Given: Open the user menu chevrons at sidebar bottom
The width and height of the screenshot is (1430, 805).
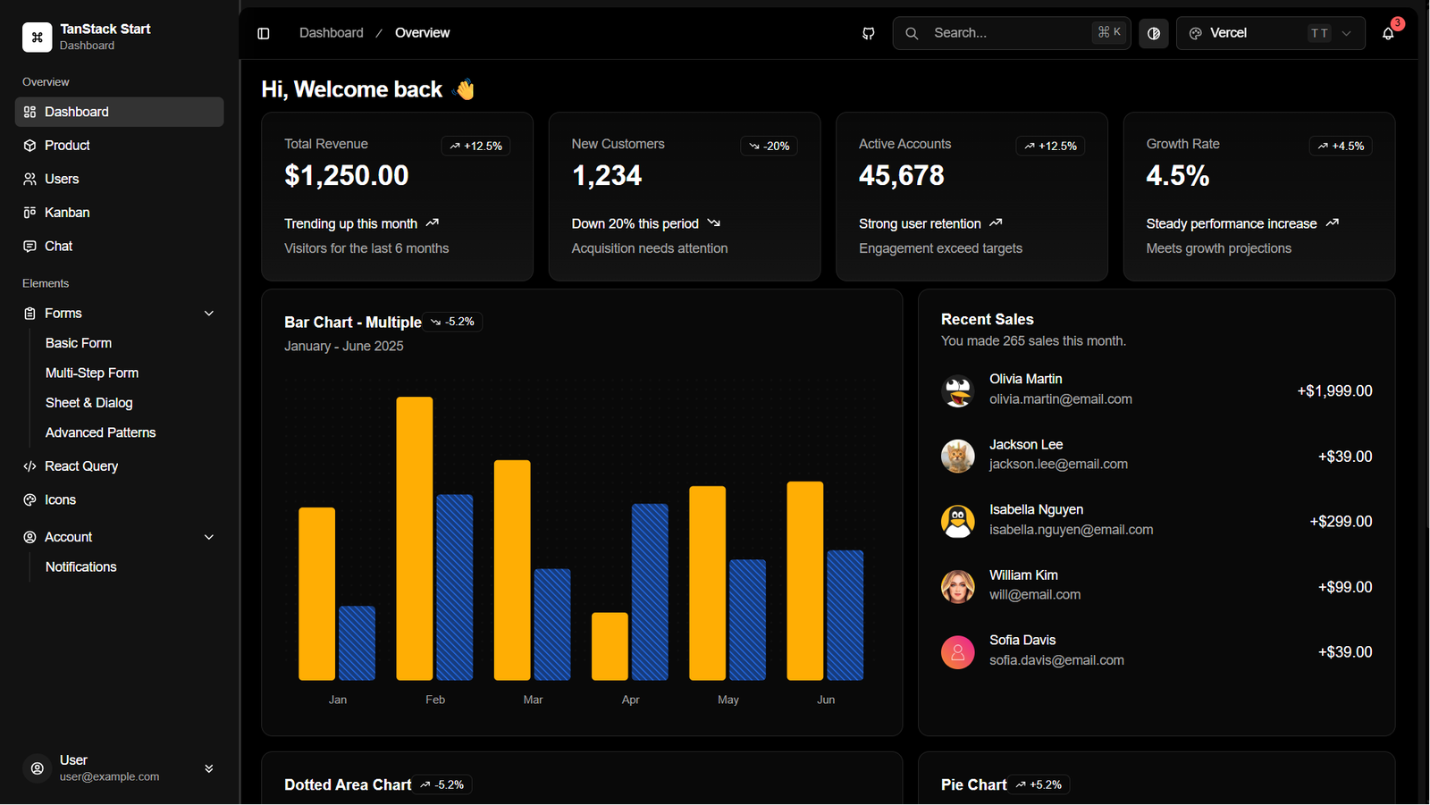Looking at the screenshot, I should [x=209, y=768].
